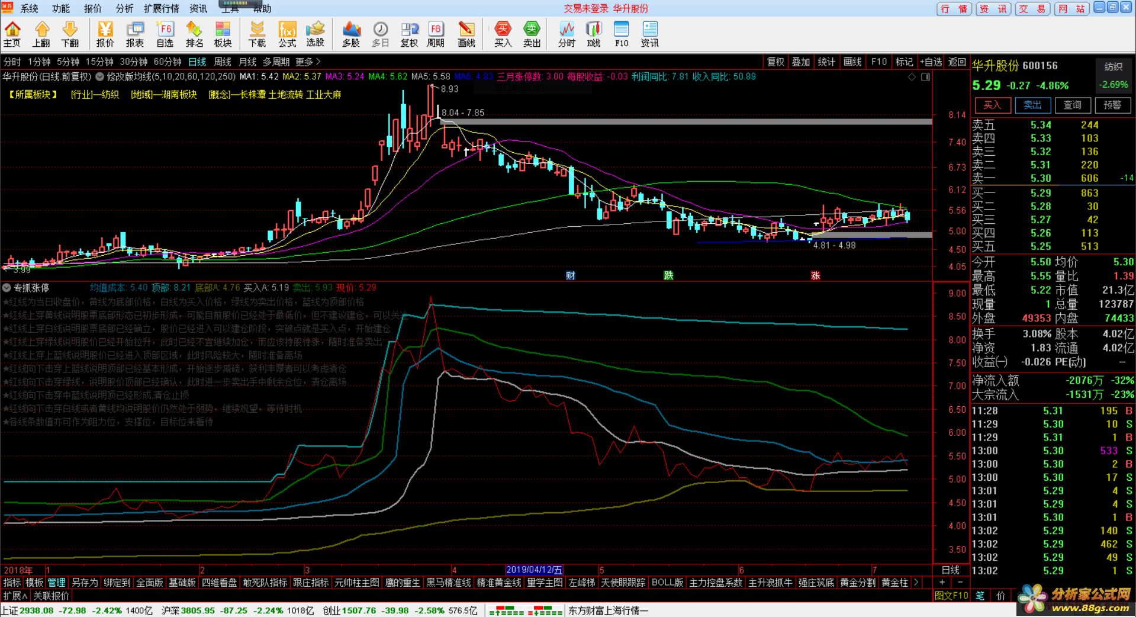Toggle the round icon beside 专抓涨停
Viewport: 1136px width, 617px height.
[7, 288]
